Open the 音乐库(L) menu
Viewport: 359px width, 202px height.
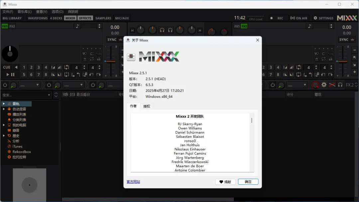[x=25, y=12]
